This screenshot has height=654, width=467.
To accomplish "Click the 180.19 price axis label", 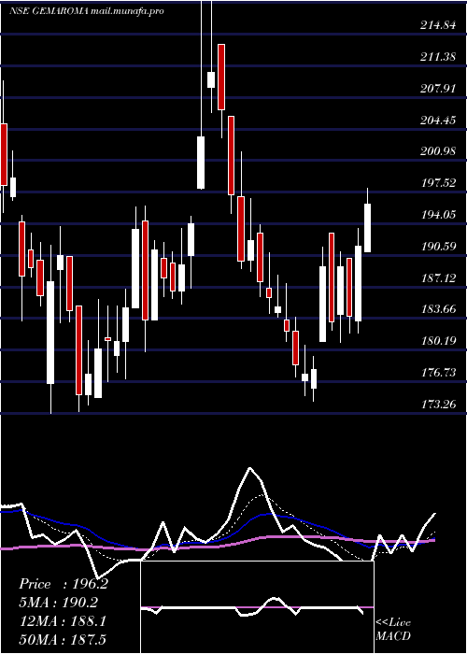I will 438,341.
